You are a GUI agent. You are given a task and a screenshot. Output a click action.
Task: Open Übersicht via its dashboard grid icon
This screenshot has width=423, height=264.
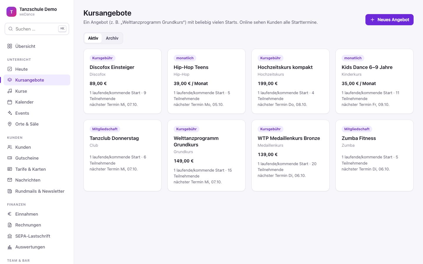pyautogui.click(x=10, y=46)
